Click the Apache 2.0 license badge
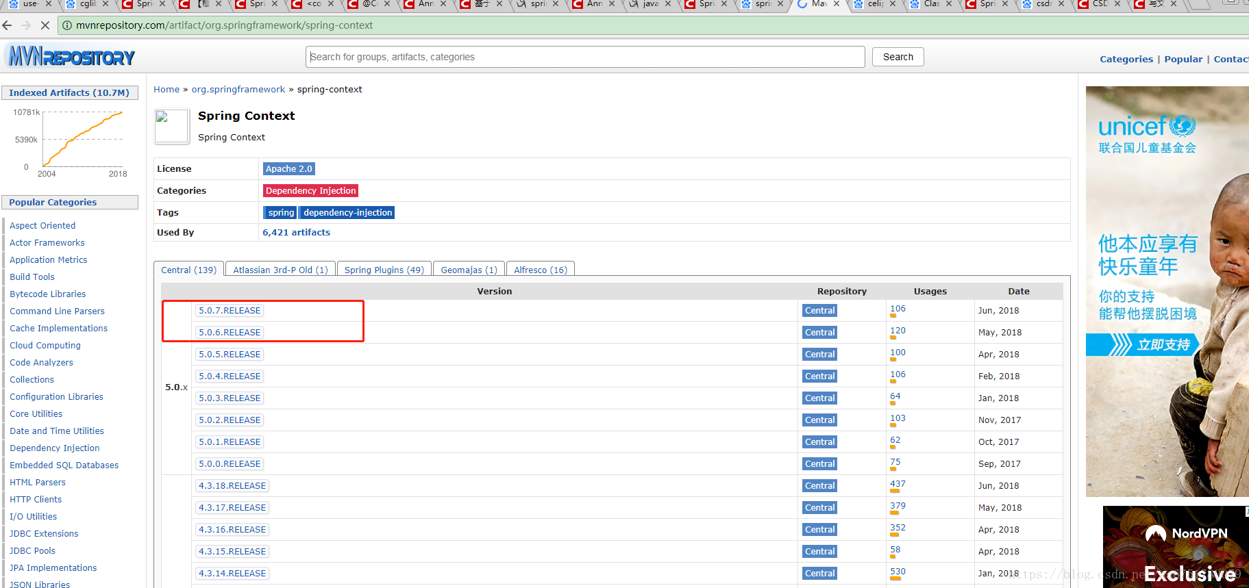The width and height of the screenshot is (1249, 588). pos(289,168)
